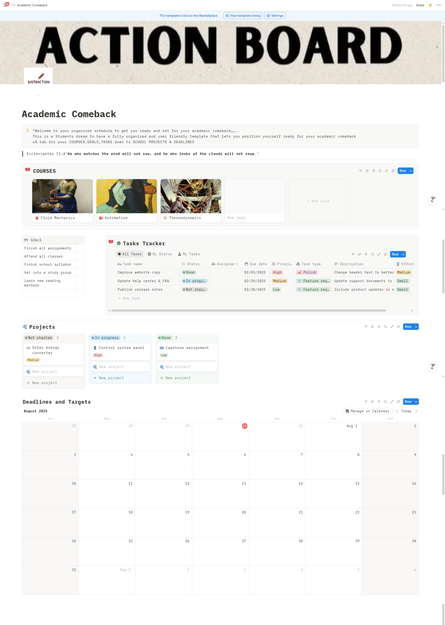Open the Capstone assignment project card

(x=187, y=351)
